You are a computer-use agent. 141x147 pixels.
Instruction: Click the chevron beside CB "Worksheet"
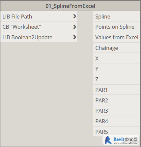coord(75,27)
